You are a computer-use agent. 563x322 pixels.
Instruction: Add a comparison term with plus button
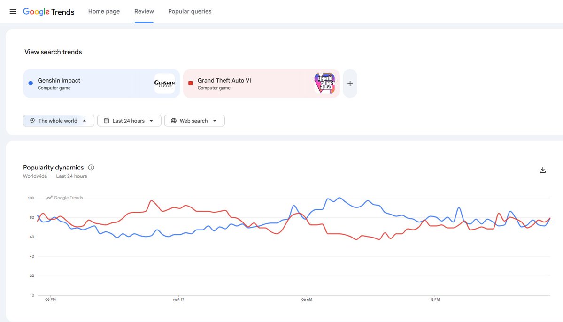pos(350,84)
